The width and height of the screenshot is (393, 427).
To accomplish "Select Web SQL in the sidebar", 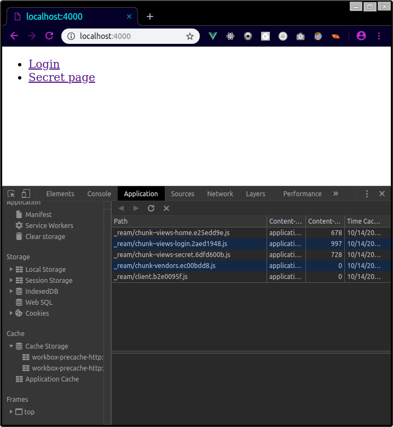I will tap(39, 302).
